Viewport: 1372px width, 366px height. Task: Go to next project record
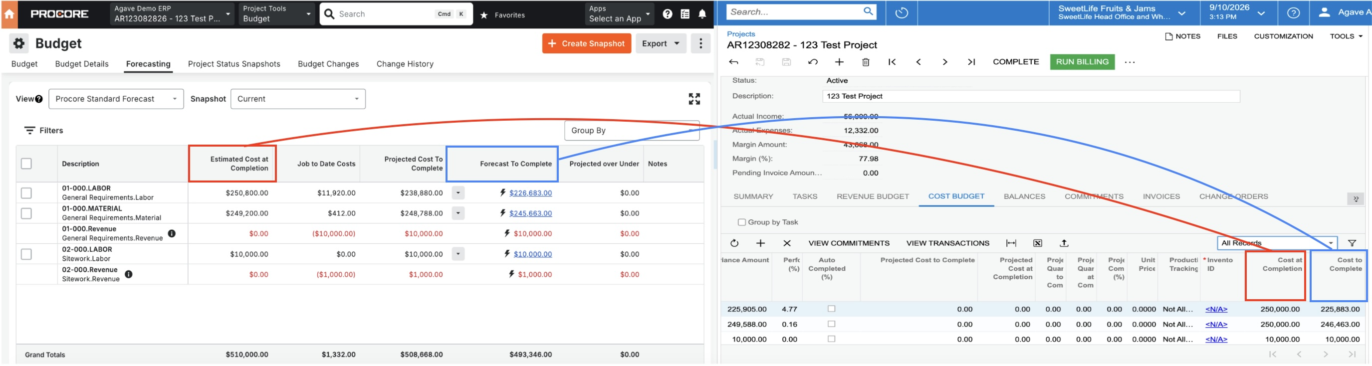coord(944,62)
